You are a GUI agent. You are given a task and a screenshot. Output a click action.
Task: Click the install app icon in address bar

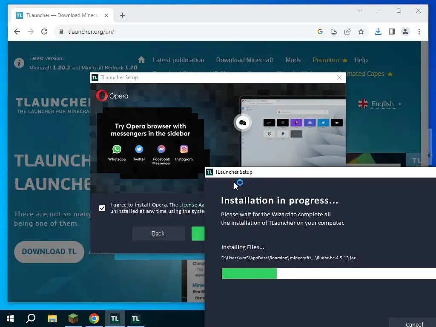pos(334,32)
